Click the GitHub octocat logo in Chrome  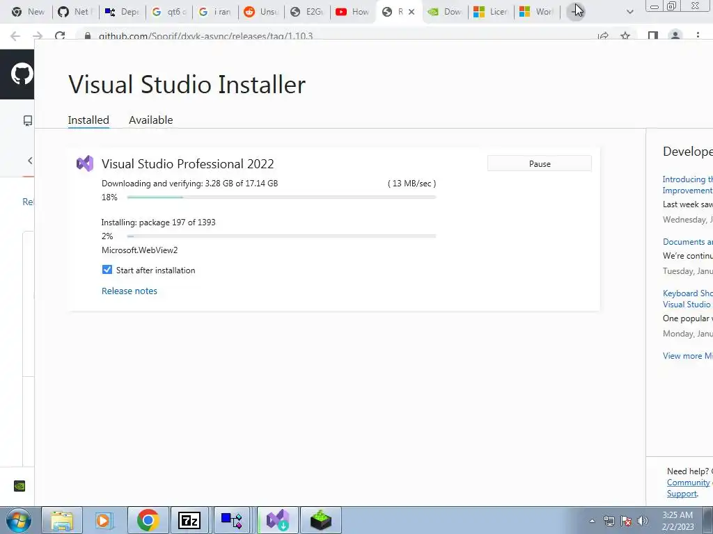pyautogui.click(x=22, y=74)
